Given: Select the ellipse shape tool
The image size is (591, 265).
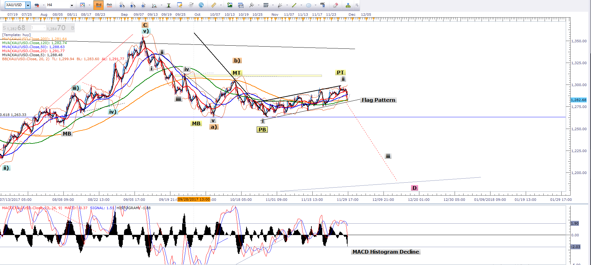Looking at the screenshot, I should tap(308, 5).
